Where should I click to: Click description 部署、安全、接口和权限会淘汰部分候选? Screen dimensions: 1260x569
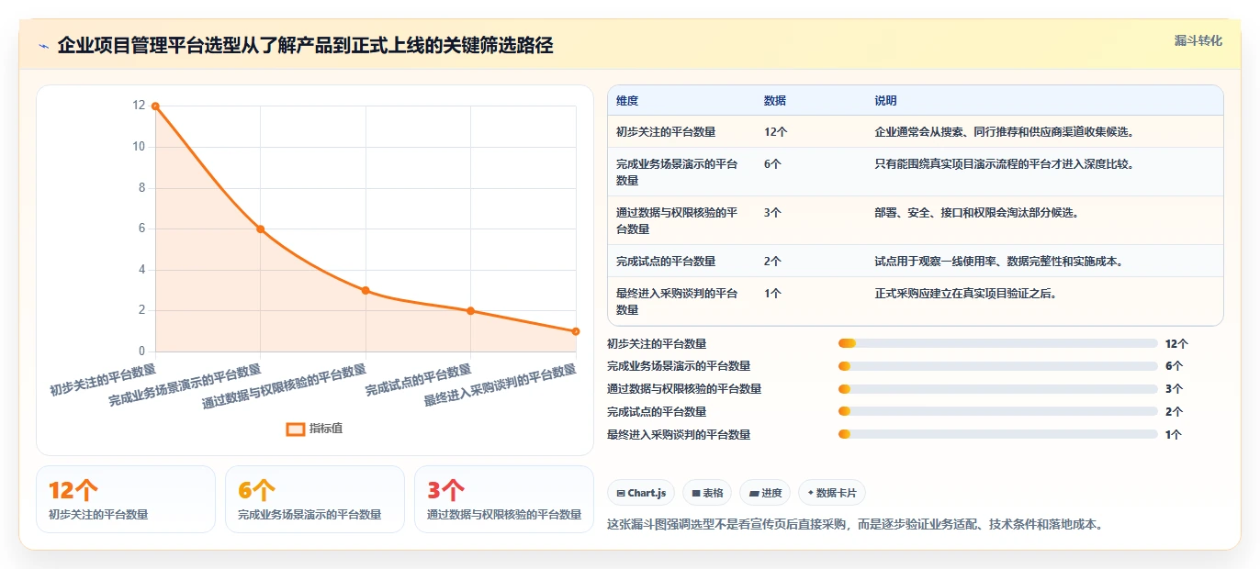(x=977, y=213)
